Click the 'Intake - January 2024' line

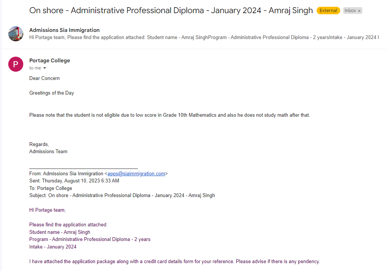pos(53,247)
